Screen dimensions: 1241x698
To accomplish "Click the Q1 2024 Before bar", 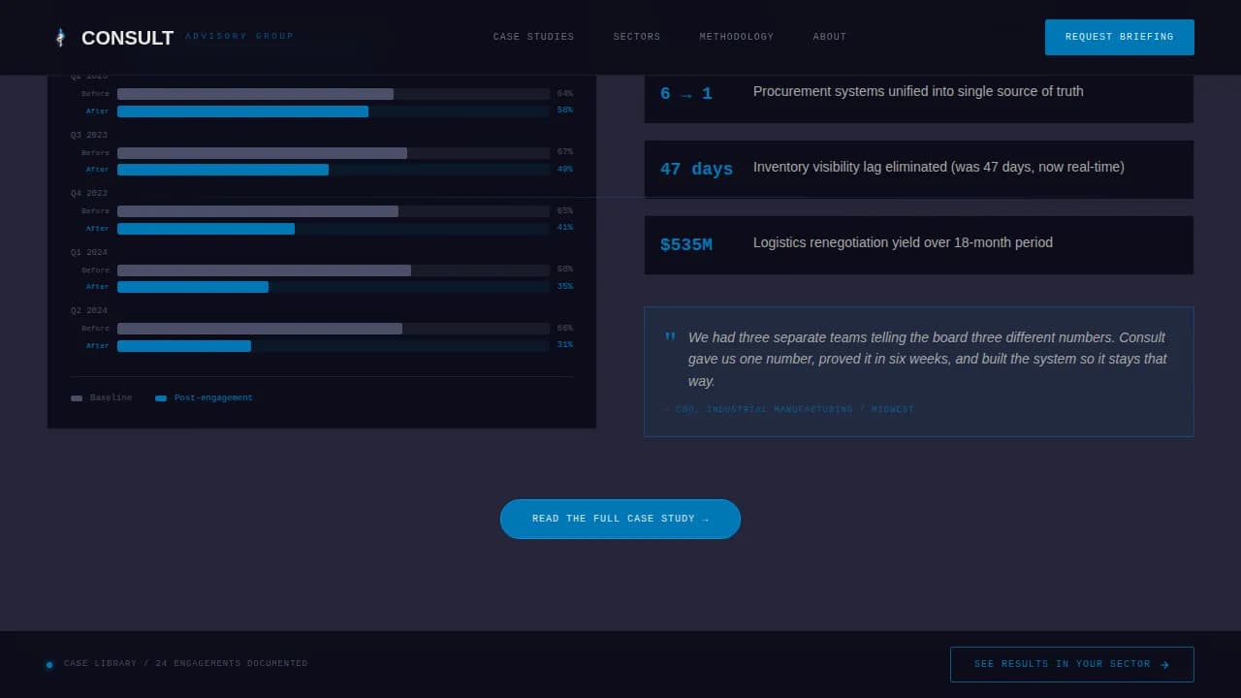I will coord(264,270).
